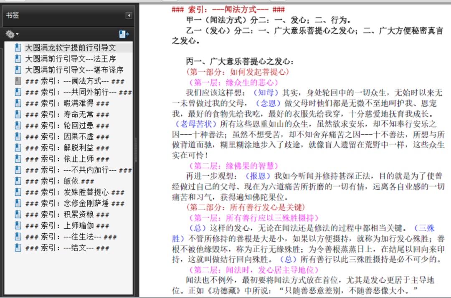The image size is (451, 298).
Task: Click heading 丙一、广大意乐菩提心之发心
Action: click(x=240, y=61)
